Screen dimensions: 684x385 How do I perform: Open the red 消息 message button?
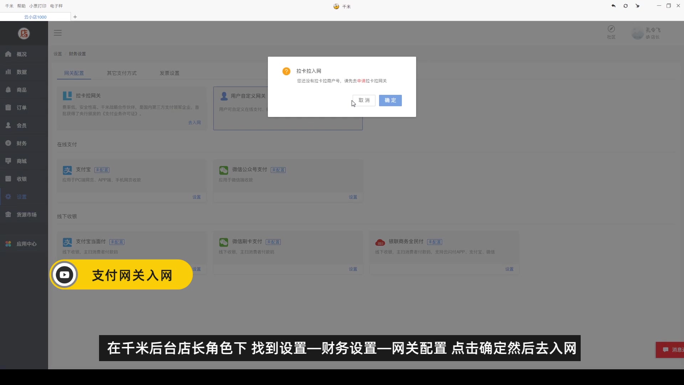(670, 350)
